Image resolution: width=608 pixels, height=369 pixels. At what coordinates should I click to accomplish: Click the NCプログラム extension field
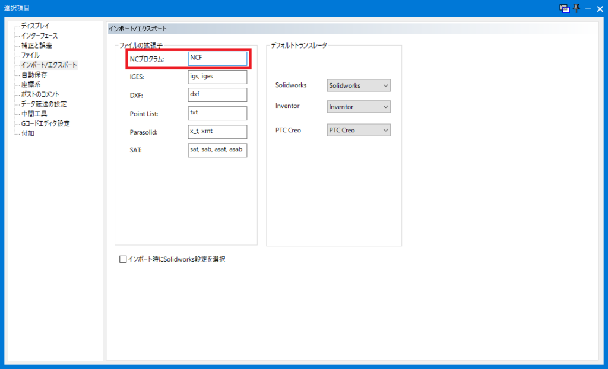click(x=217, y=58)
